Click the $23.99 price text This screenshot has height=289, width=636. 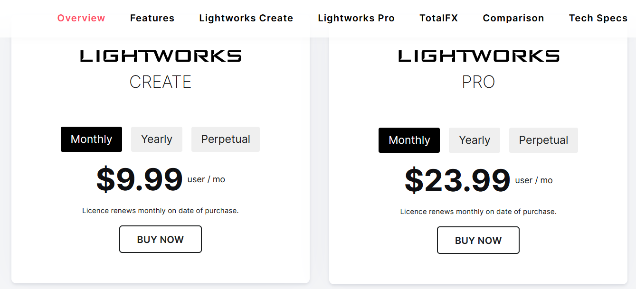point(457,180)
